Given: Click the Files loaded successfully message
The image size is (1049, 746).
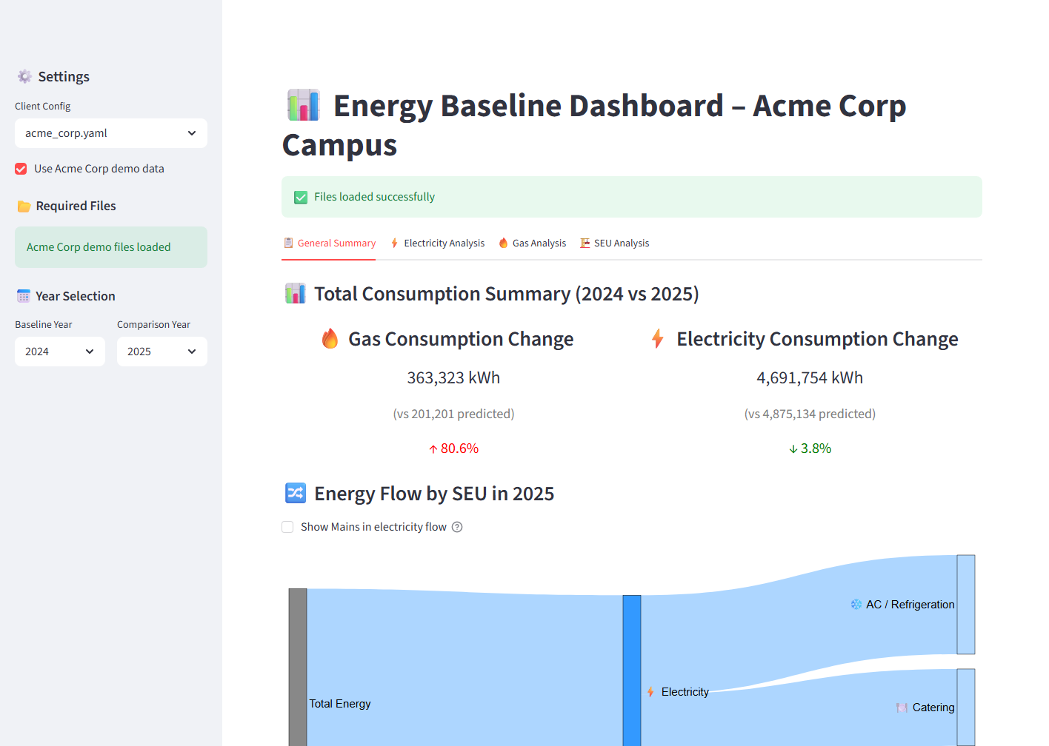Looking at the screenshot, I should point(632,197).
